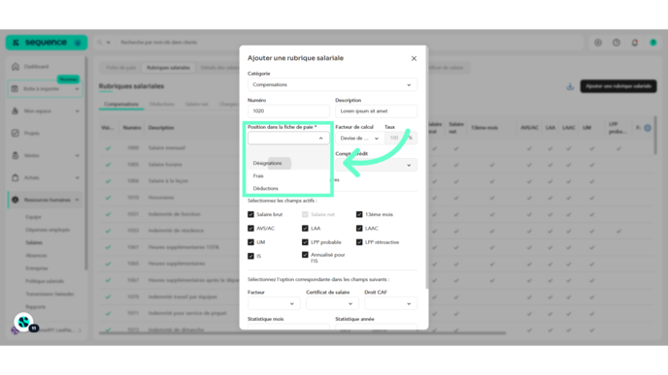Open Equipe submenu item

[33, 217]
